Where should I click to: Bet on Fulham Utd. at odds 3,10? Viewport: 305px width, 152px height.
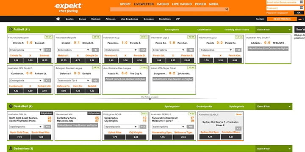pyautogui.click(x=44, y=91)
